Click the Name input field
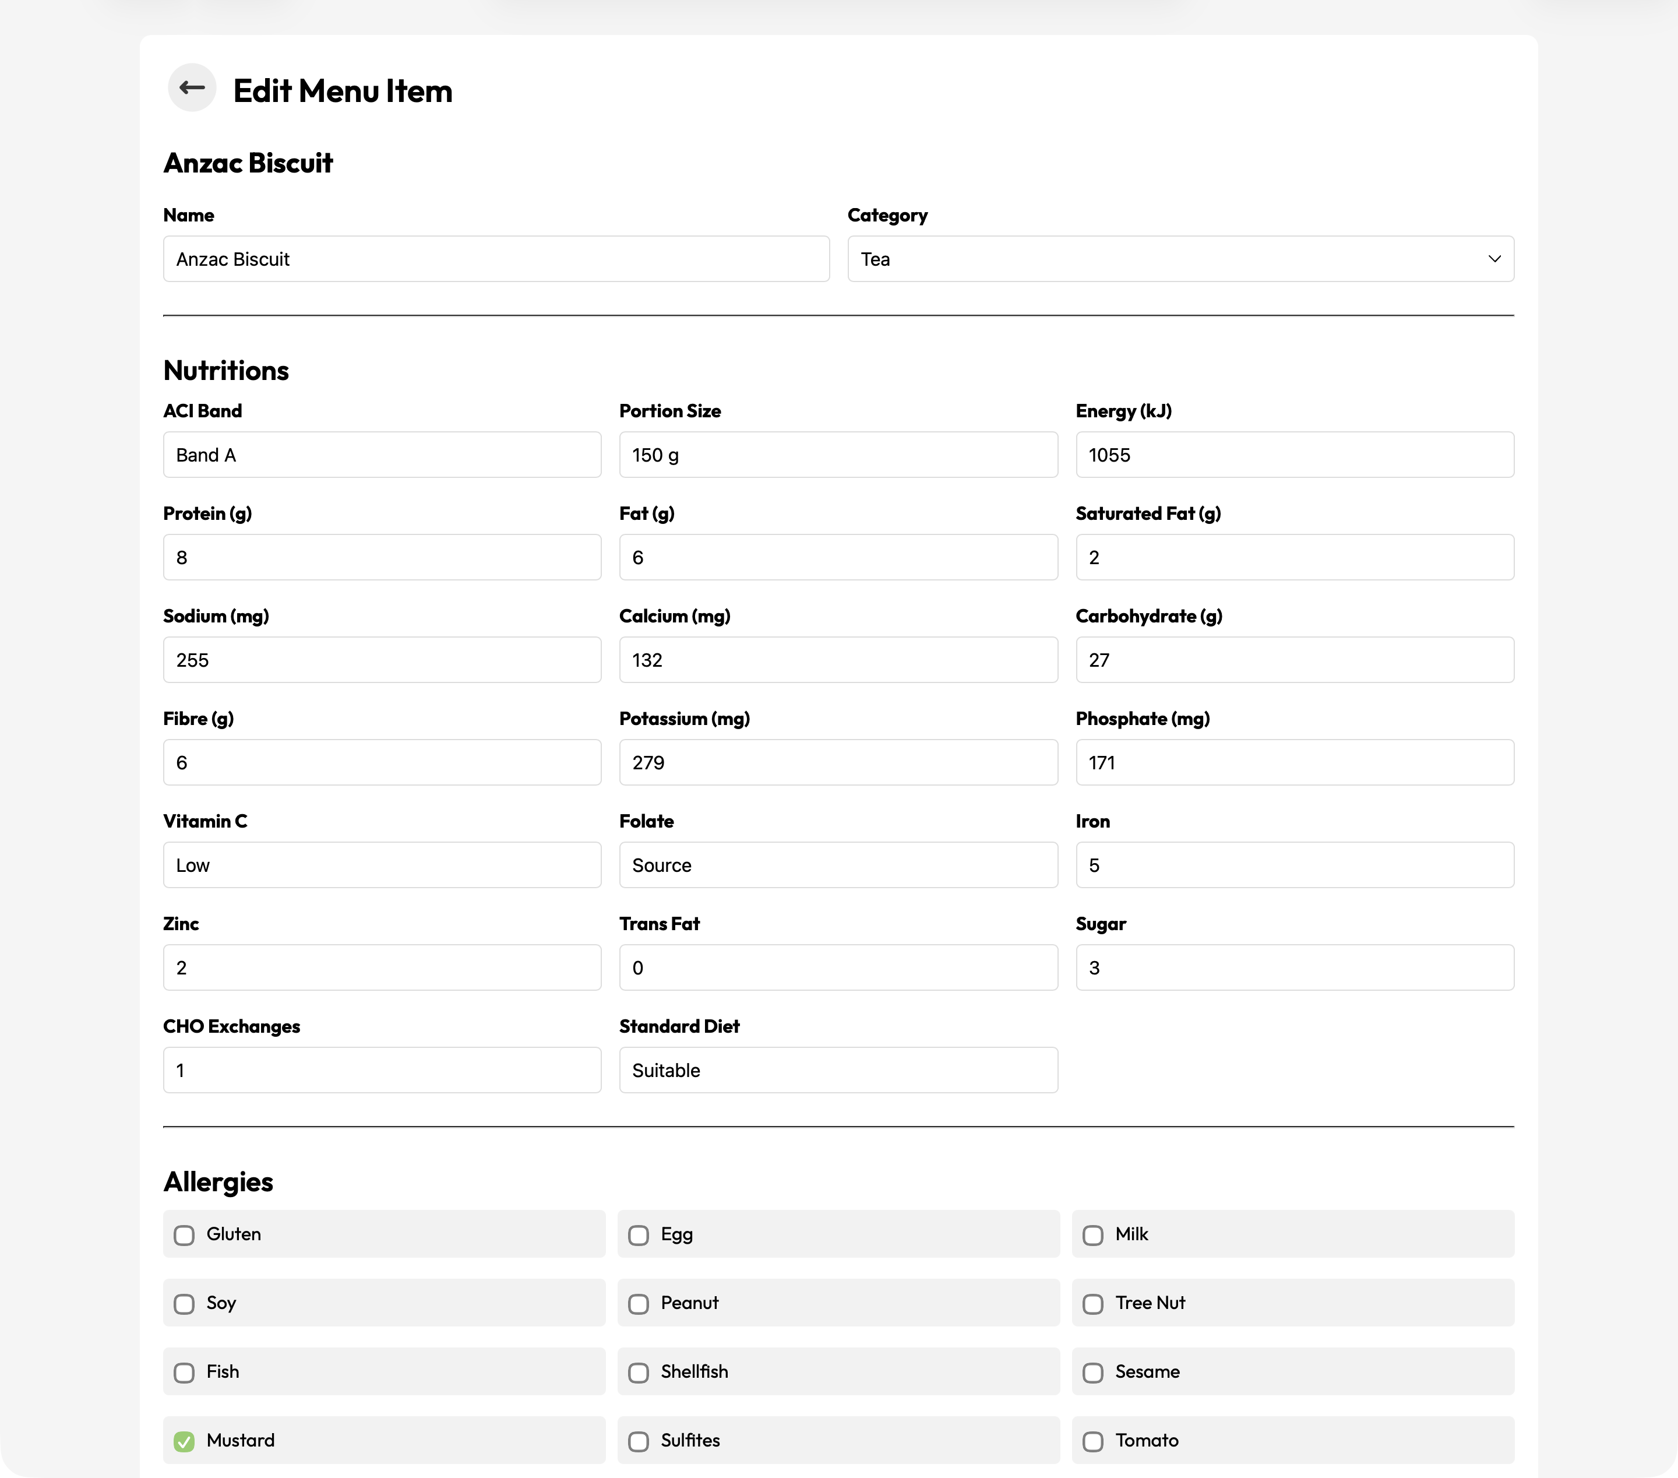Screen dimensions: 1678x1478 (x=496, y=259)
